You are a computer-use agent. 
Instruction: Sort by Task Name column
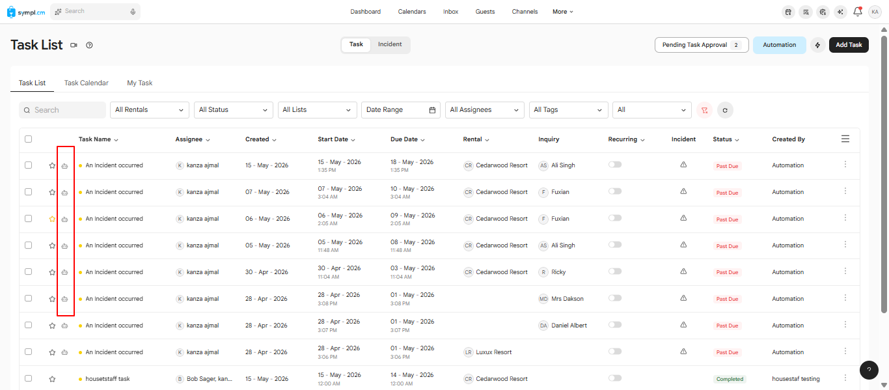click(x=98, y=139)
